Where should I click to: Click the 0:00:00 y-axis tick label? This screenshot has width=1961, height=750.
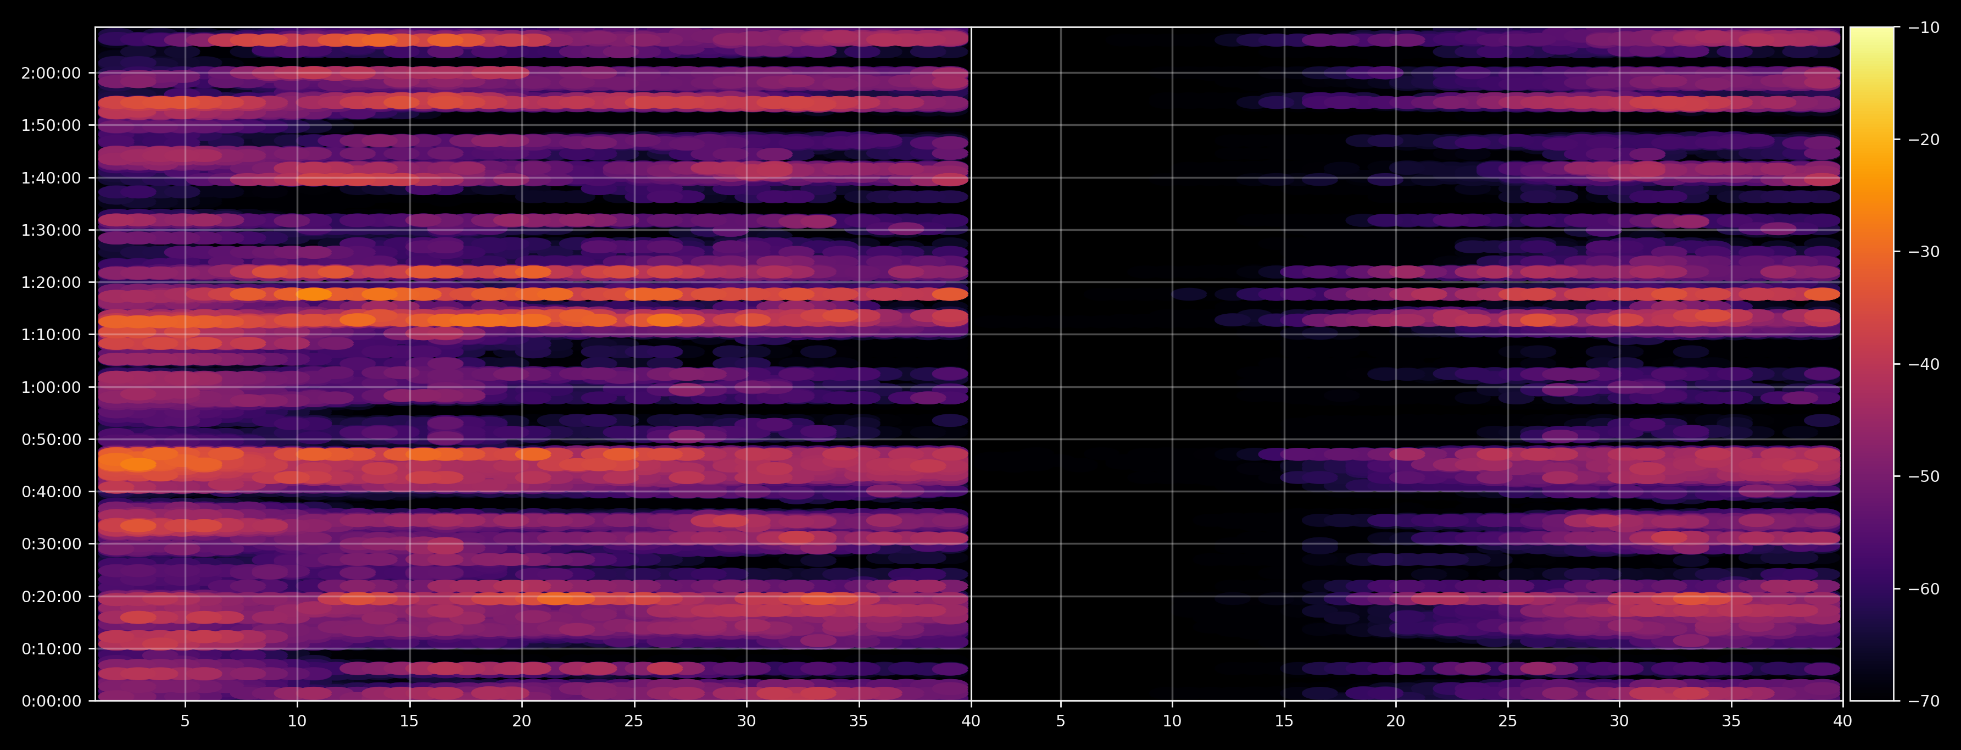[51, 701]
